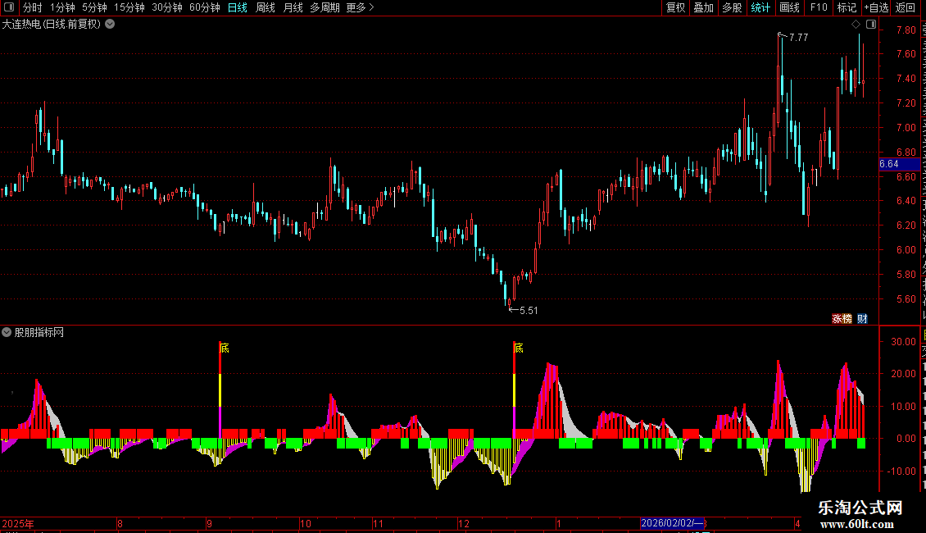
Task: Click the 2026/02/02 date marker
Action: 672,523
